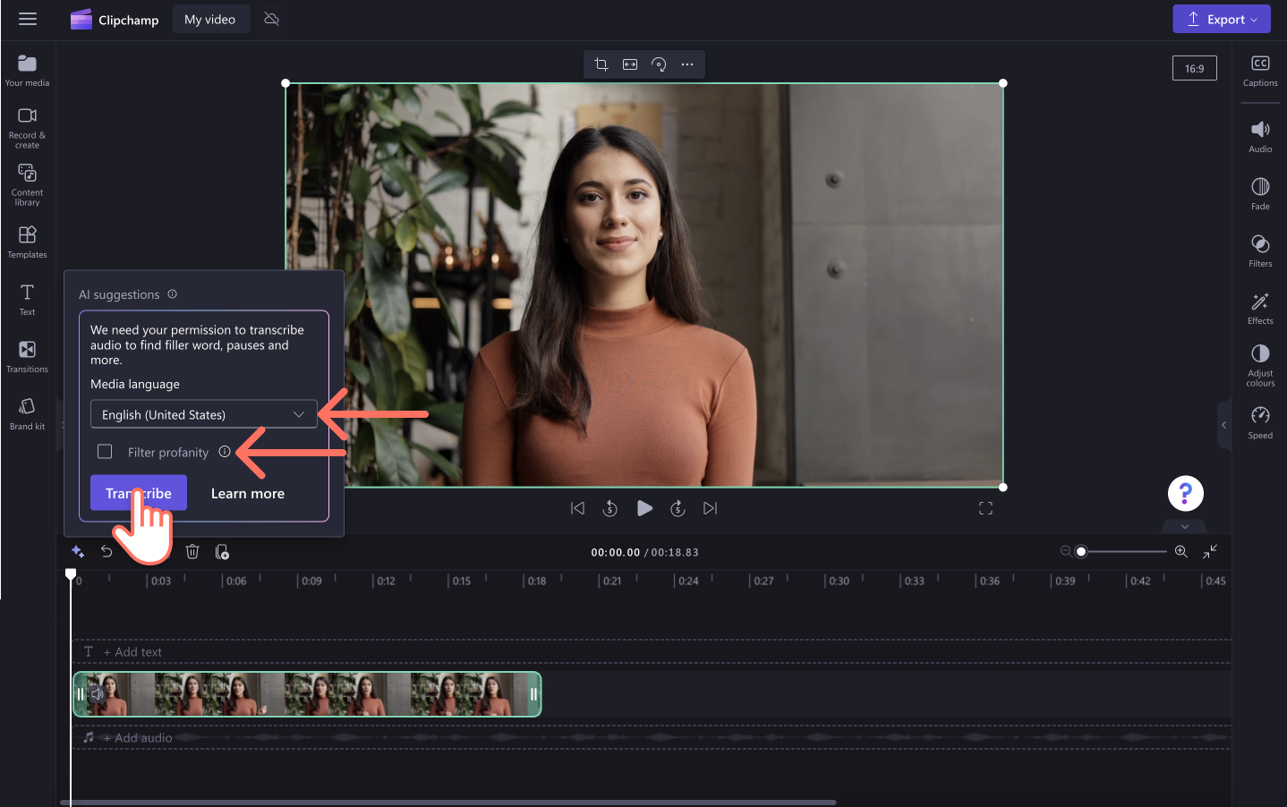The image size is (1287, 807).
Task: Click the cloud sync off icon
Action: [x=272, y=19]
